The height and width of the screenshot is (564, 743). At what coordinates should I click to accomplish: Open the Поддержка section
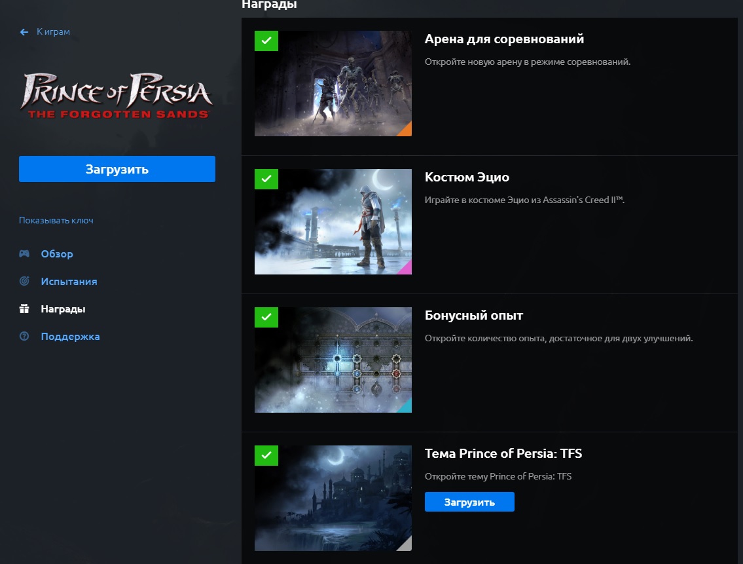pos(70,336)
